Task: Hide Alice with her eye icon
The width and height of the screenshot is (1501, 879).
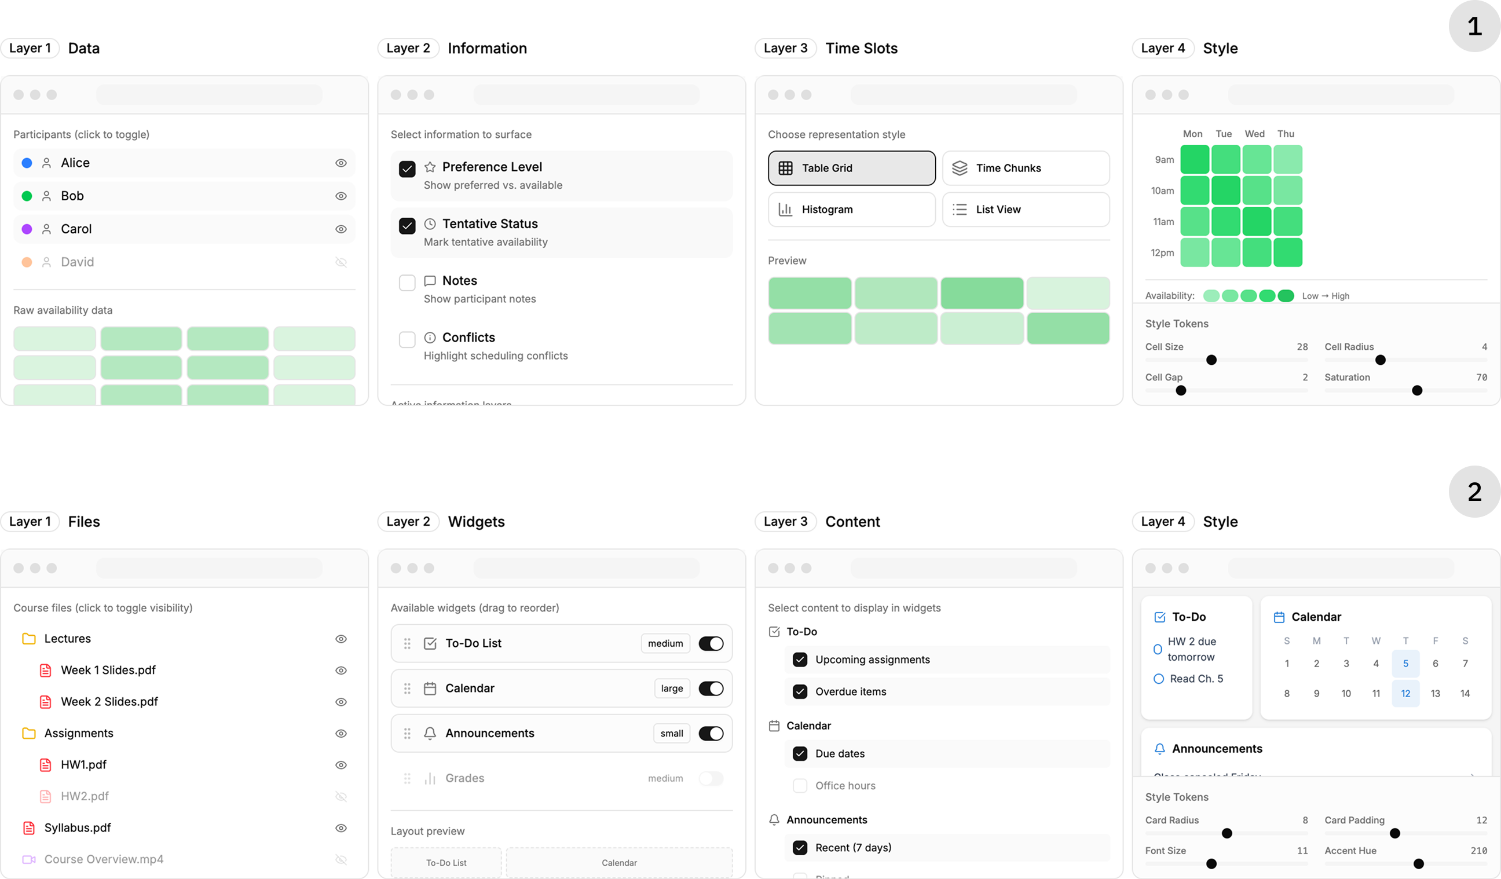Action: point(341,163)
